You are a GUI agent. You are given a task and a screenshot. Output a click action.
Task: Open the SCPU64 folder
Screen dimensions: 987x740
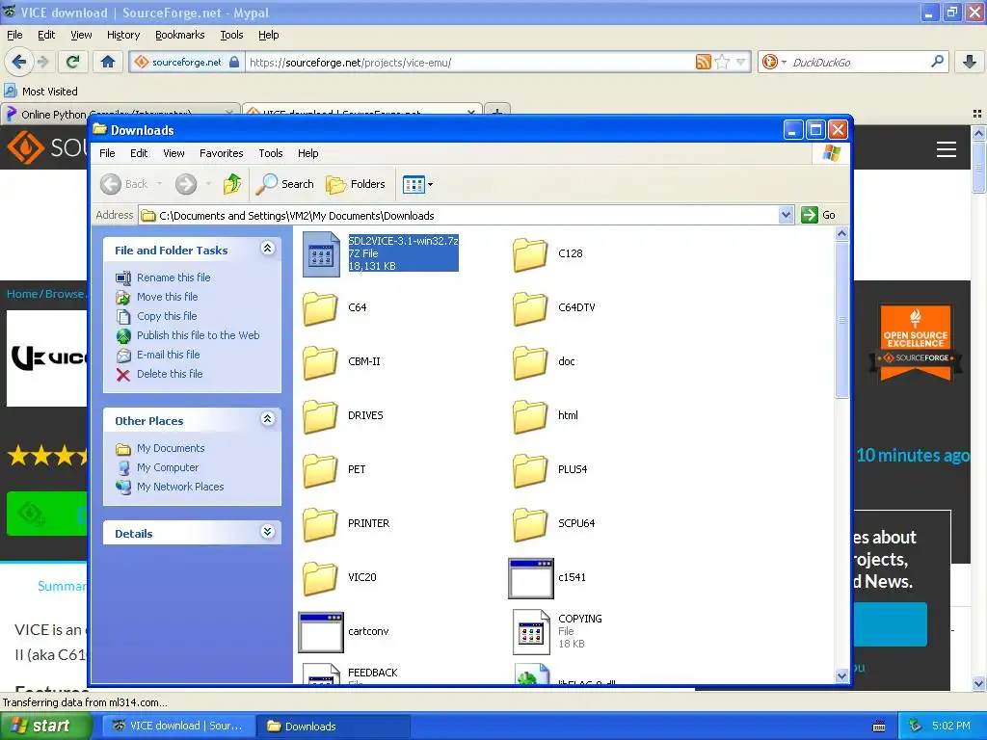(x=530, y=524)
